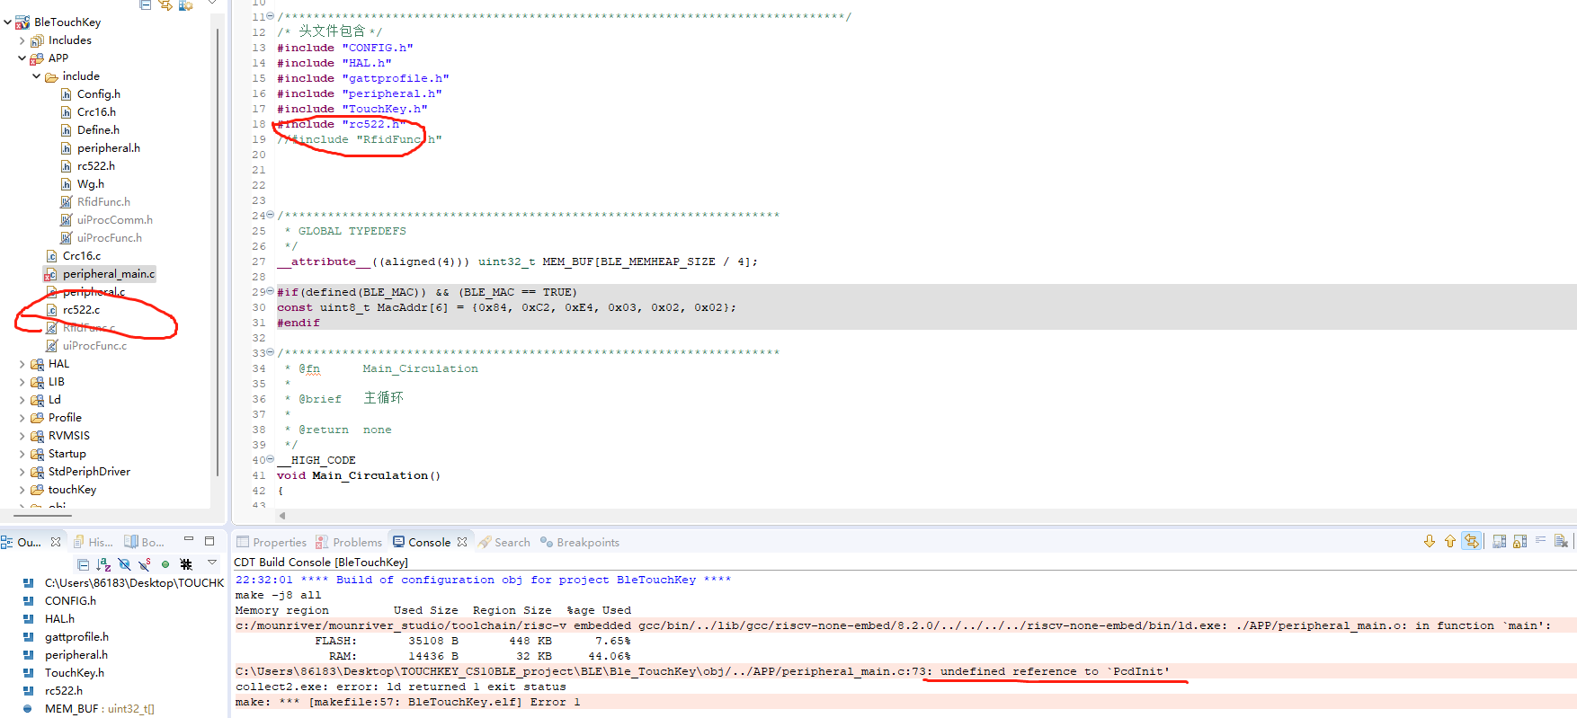Viewport: 1577px width, 718px height.
Task: Open the Breakpoints tab
Action: point(580,542)
